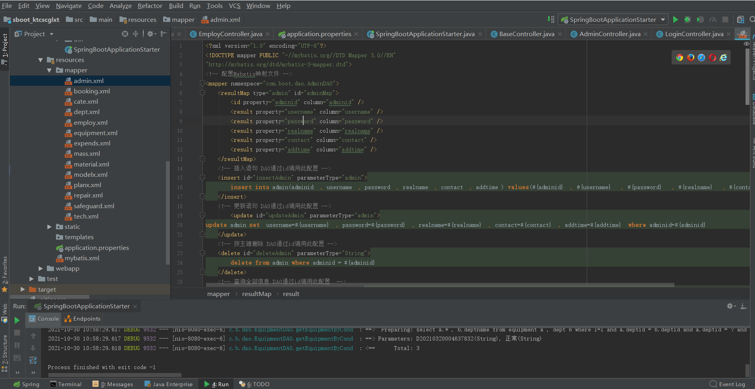Click the inspection eye icon in editor
Image resolution: width=755 pixels, height=389 pixels.
pyautogui.click(x=746, y=44)
